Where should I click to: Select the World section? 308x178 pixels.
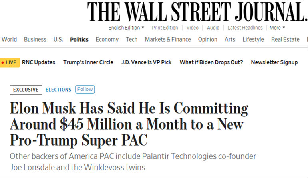9,39
